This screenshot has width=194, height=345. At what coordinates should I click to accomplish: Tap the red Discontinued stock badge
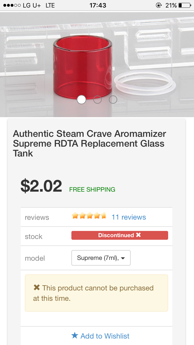pos(120,235)
